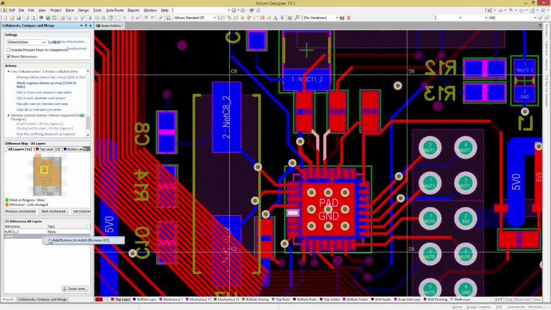Image resolution: width=551 pixels, height=310 pixels.
Task: Click 'Clear all my intended work areas' link
Action: click(38, 110)
